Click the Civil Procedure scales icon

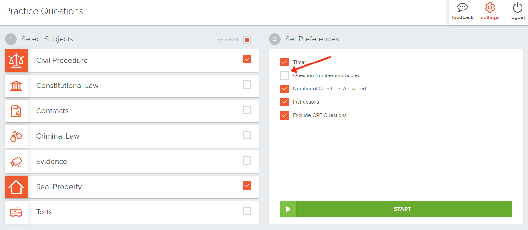click(16, 61)
